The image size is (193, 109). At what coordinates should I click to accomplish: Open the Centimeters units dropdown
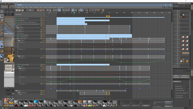177,81
